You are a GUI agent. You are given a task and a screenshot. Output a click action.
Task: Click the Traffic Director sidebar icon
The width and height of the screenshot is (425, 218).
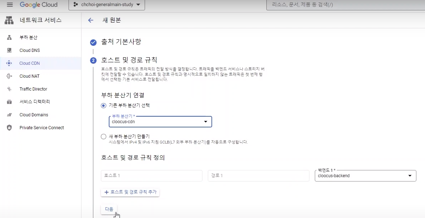pos(9,89)
